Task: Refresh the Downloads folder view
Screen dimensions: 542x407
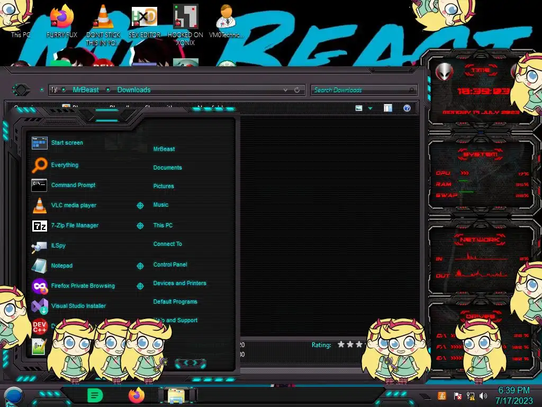Action: (297, 90)
